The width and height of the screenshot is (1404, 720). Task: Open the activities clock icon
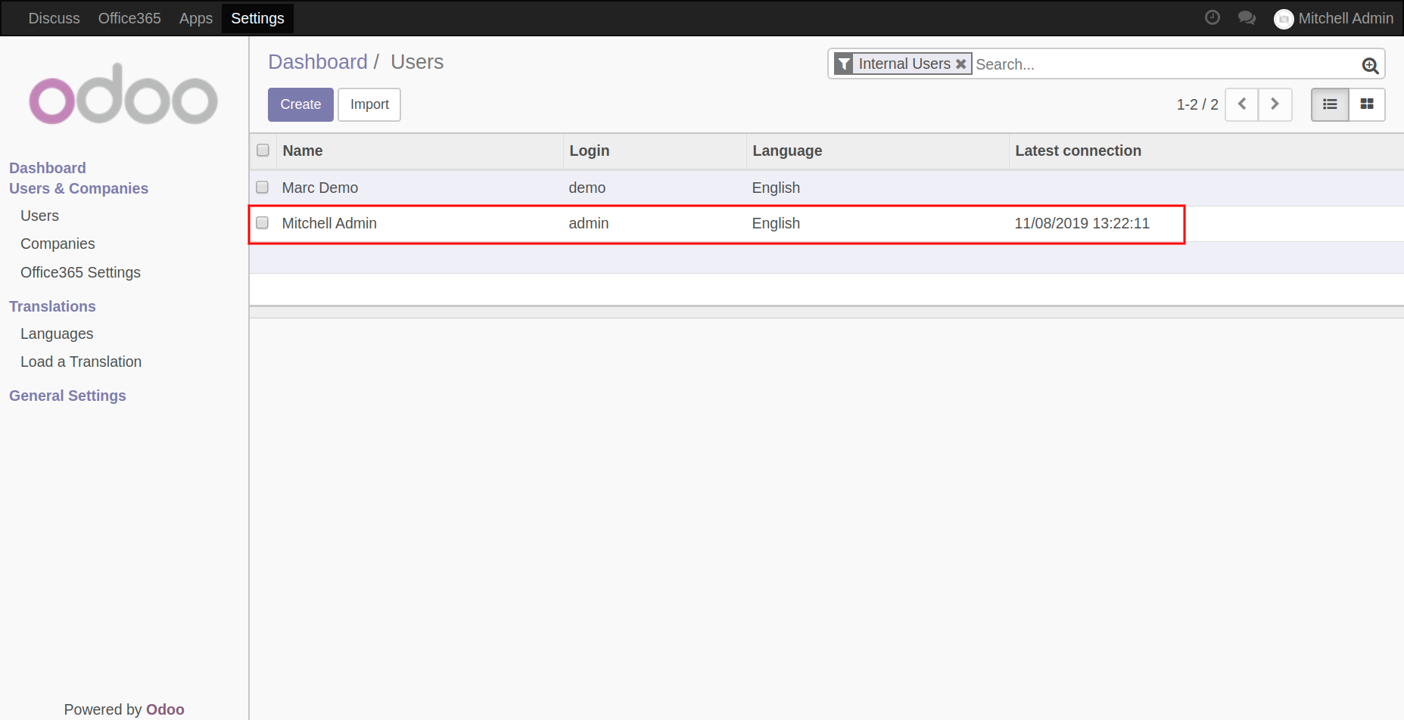(1212, 17)
